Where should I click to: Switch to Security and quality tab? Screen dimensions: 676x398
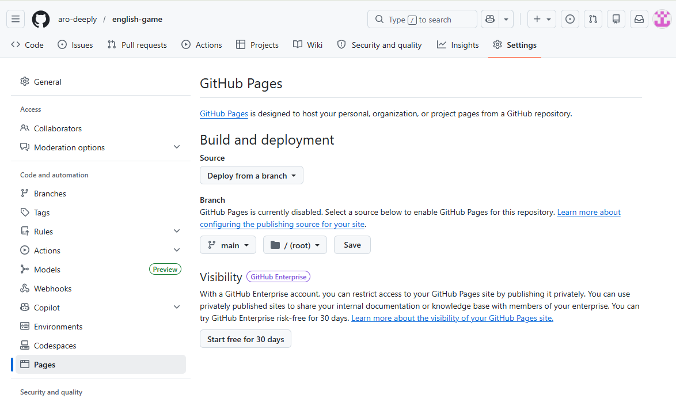[x=379, y=45]
